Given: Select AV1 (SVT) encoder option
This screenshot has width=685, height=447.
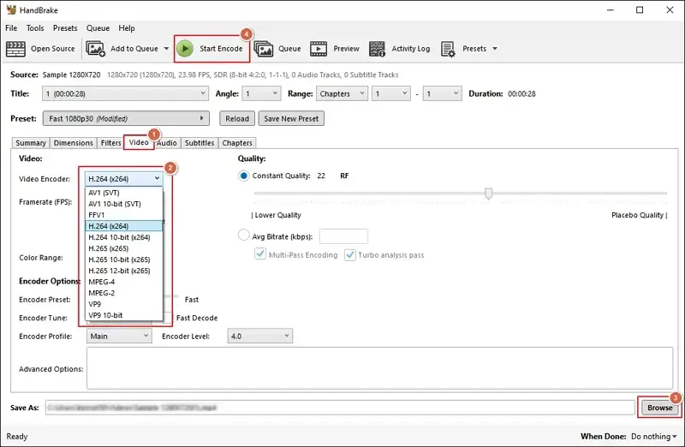Looking at the screenshot, I should tap(124, 193).
